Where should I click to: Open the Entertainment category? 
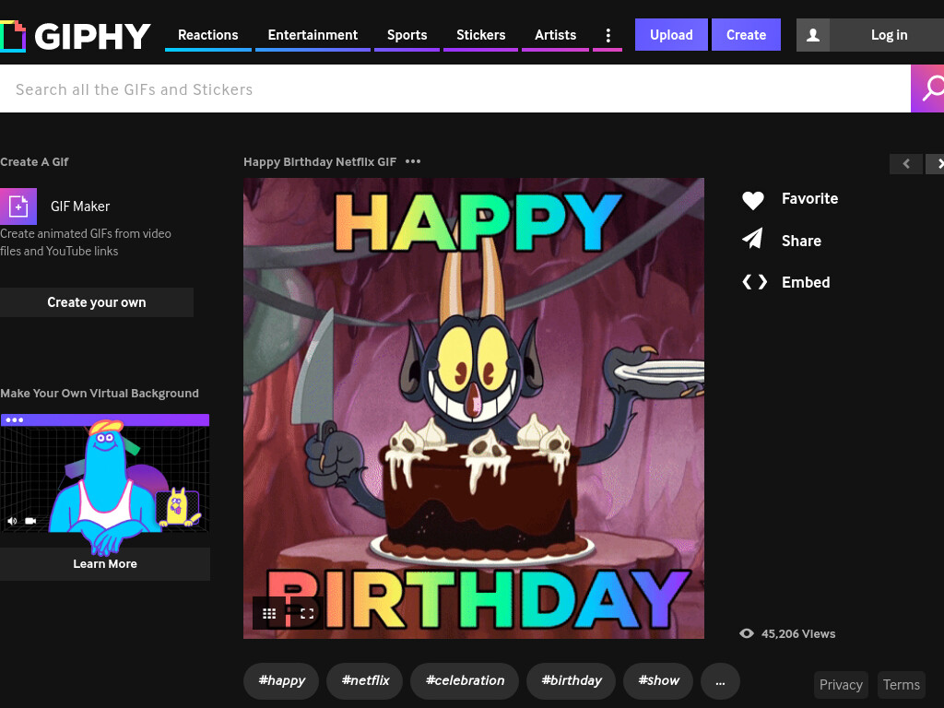313,35
